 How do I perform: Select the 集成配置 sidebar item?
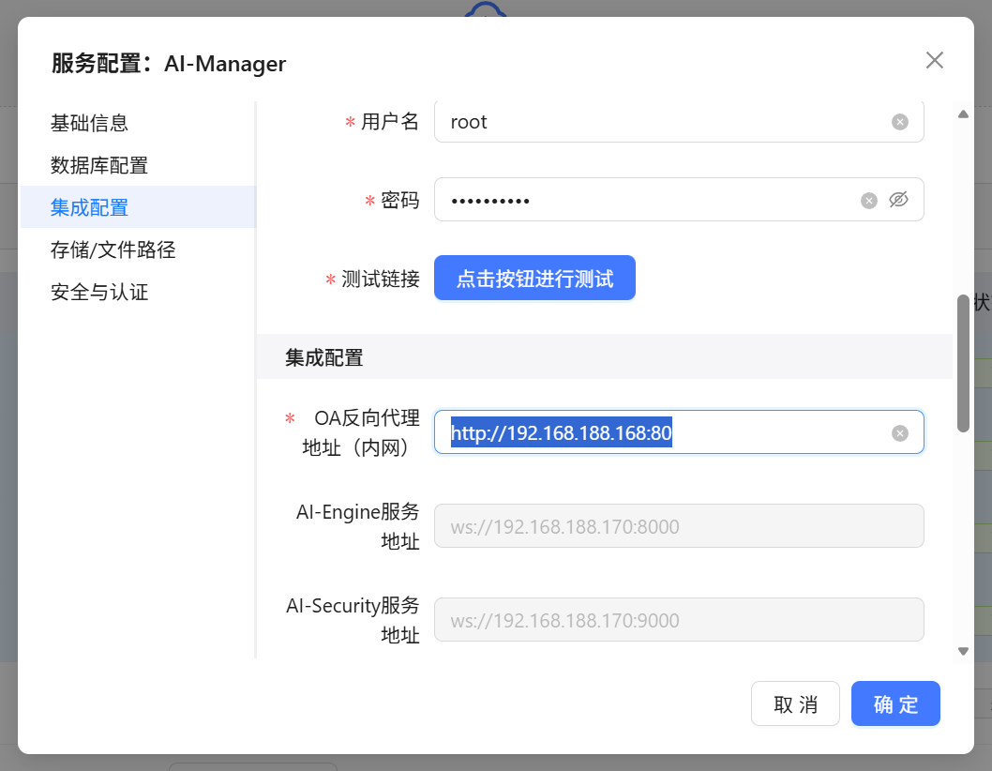pyautogui.click(x=90, y=207)
